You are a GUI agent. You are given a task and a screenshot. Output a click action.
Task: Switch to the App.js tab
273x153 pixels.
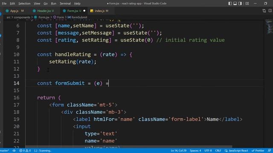(x=15, y=11)
